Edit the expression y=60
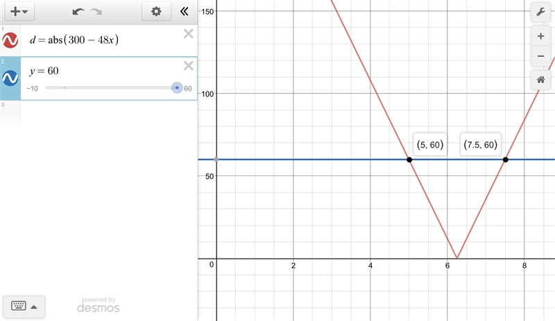 44,71
